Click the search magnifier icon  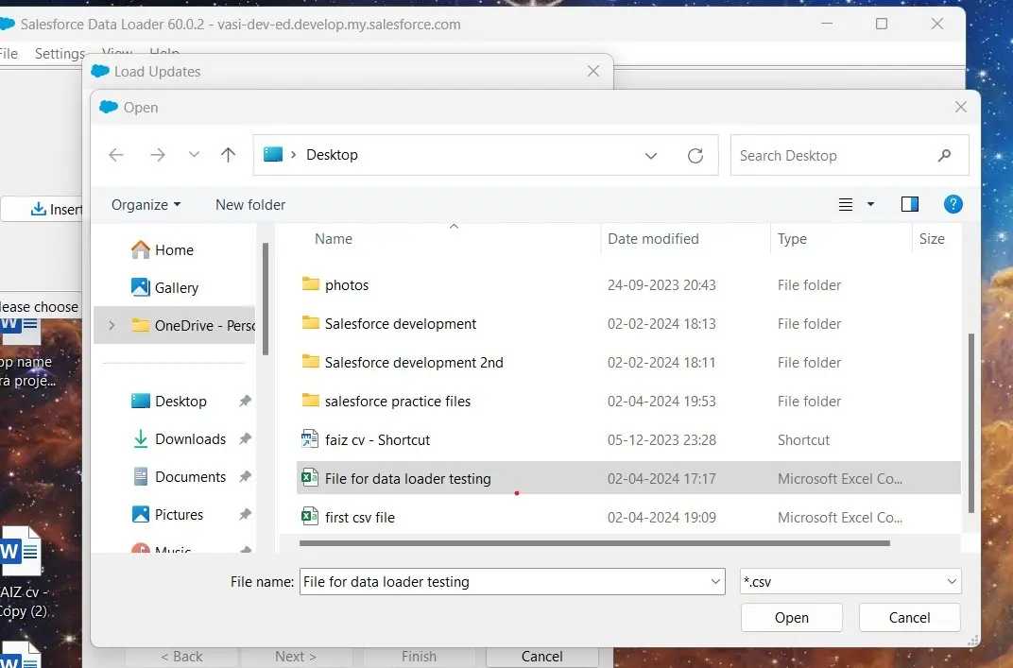coord(944,156)
